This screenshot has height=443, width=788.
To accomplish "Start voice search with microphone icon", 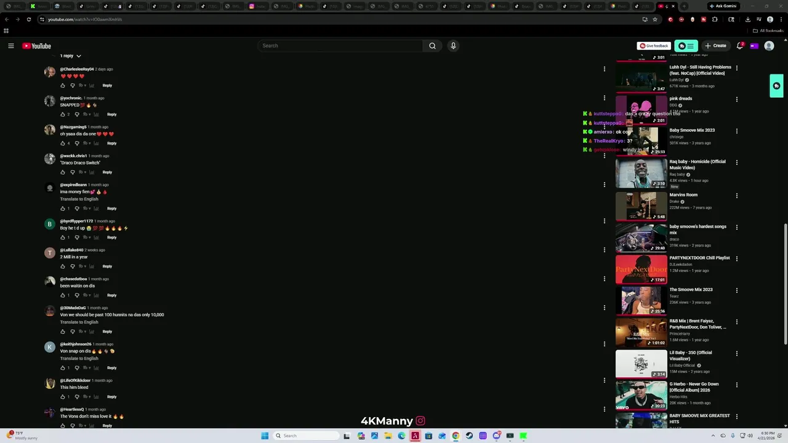I will [453, 46].
